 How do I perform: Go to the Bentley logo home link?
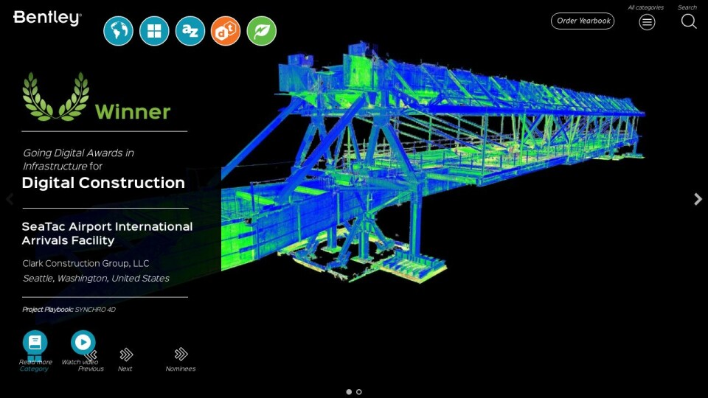(x=47, y=18)
